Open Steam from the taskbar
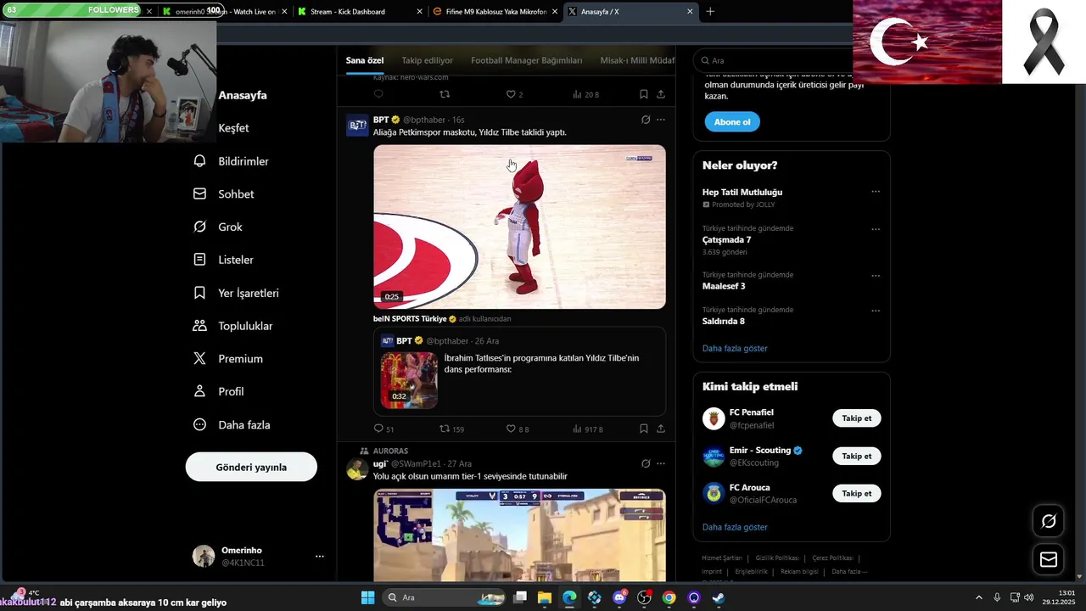 click(719, 597)
